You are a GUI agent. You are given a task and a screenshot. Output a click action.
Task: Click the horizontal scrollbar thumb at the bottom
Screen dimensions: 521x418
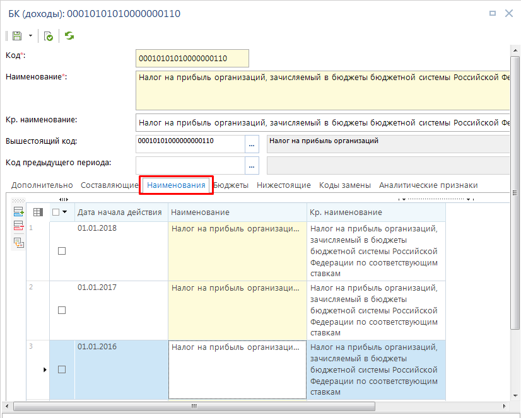pyautogui.click(x=194, y=406)
